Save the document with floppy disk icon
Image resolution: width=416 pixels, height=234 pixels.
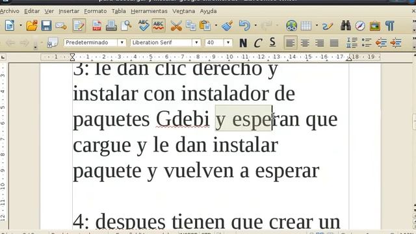coord(46,26)
